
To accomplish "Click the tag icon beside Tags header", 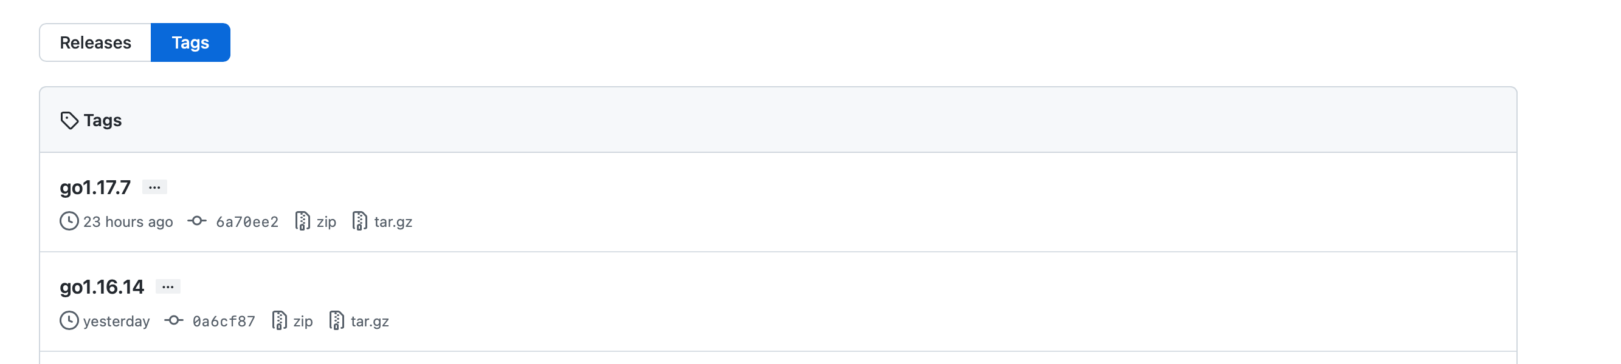I will point(69,120).
